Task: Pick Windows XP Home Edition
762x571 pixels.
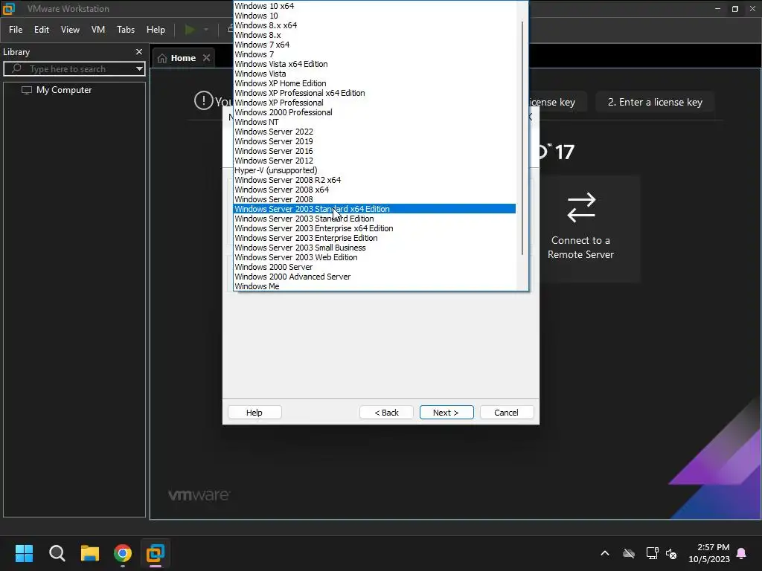Action: tap(375, 83)
